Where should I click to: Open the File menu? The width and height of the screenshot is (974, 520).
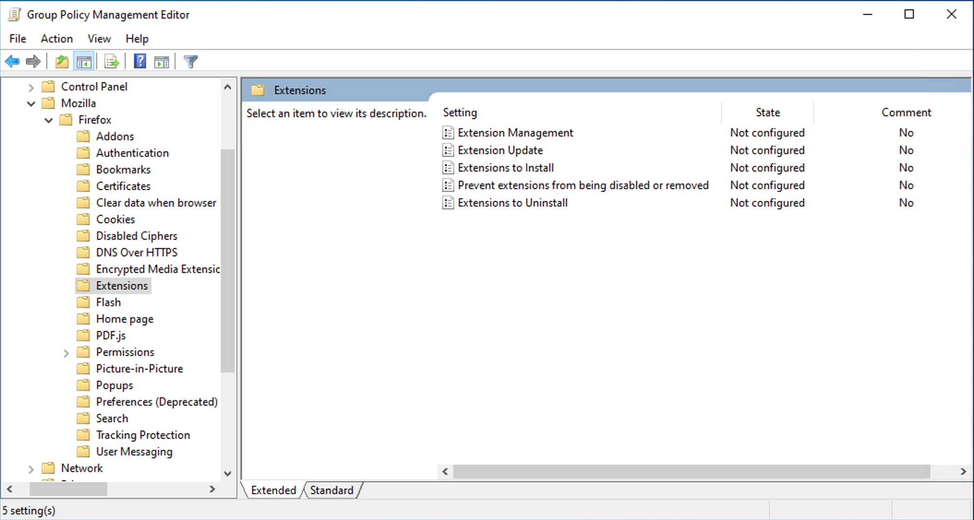click(x=18, y=38)
